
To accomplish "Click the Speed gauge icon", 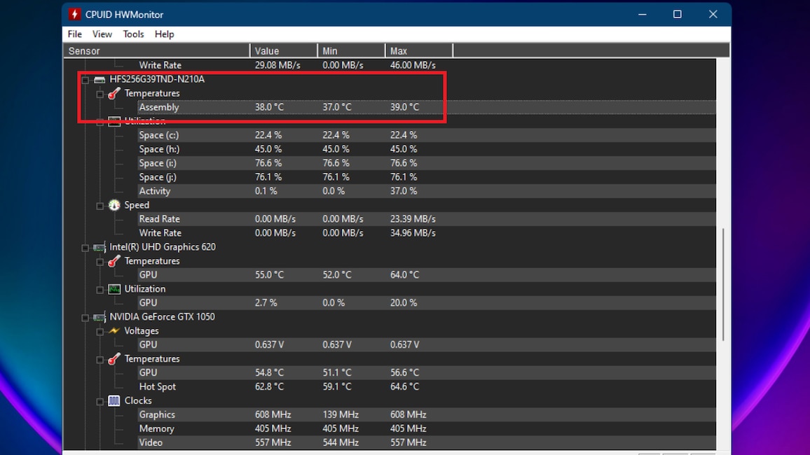I will [x=114, y=205].
